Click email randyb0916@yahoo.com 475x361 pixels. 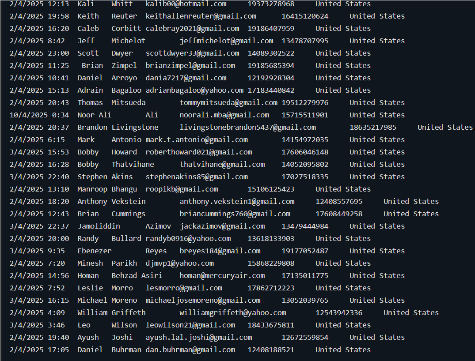pyautogui.click(x=188, y=238)
